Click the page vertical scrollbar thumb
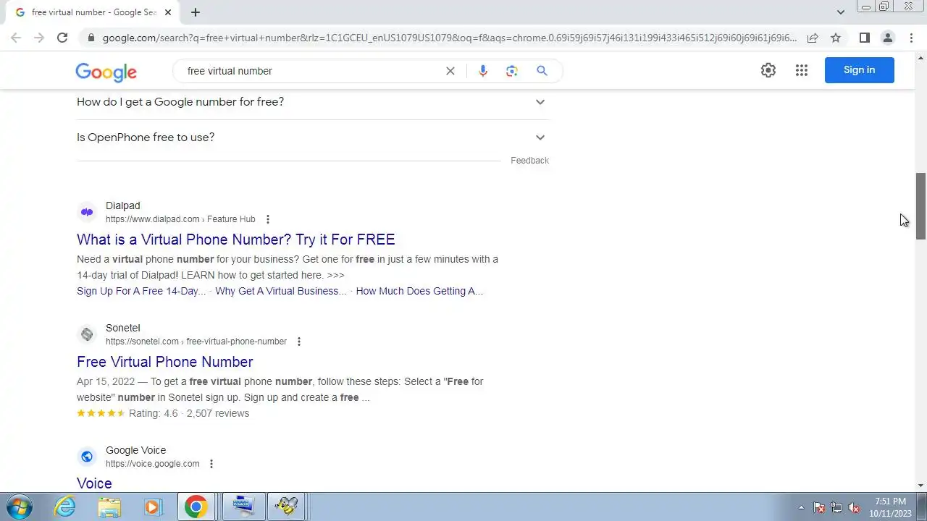This screenshot has width=927, height=521. tap(920, 206)
